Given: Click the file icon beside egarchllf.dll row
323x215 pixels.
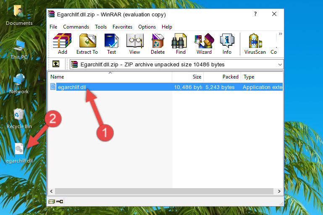Looking at the screenshot, I should 53,87.
